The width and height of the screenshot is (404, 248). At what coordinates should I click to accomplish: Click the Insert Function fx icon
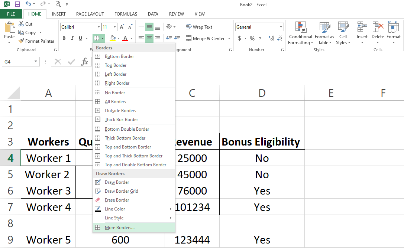coord(84,62)
